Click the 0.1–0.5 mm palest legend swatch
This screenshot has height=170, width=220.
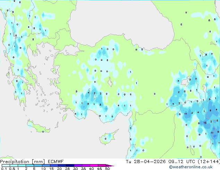(x=6, y=165)
